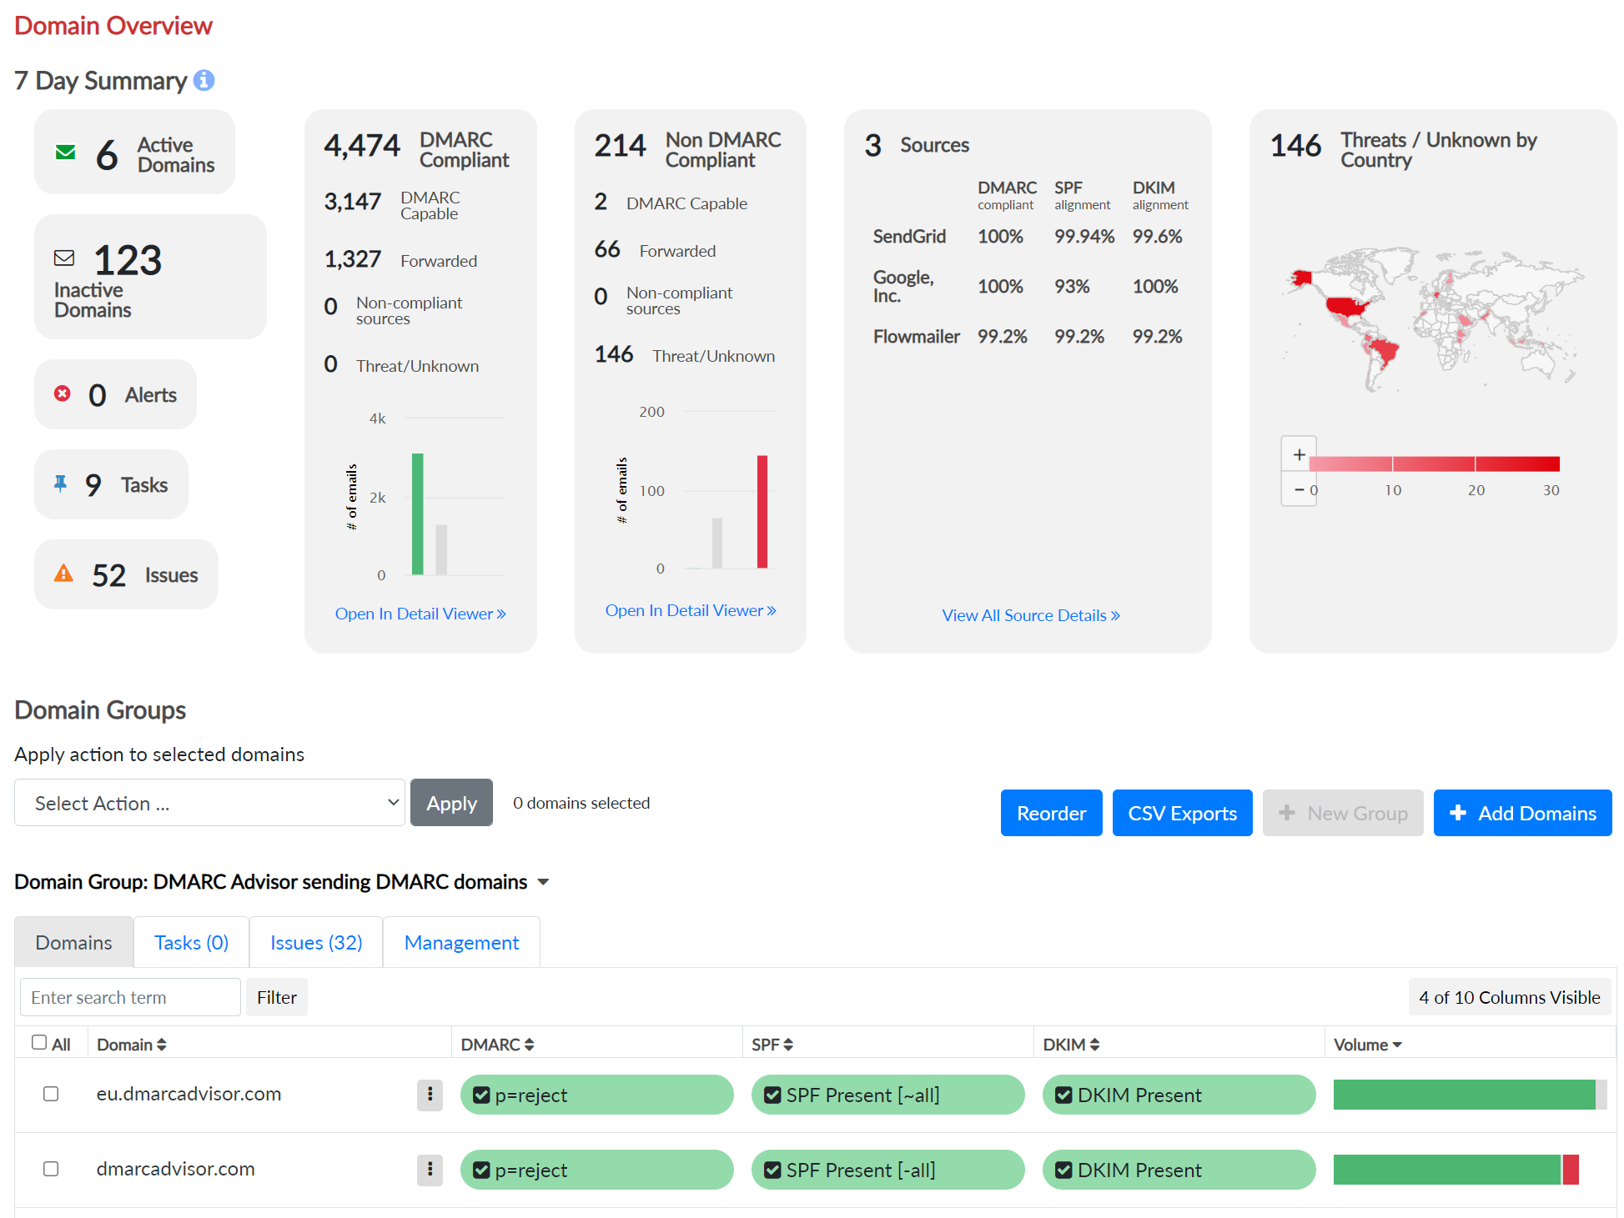Open the 4 of 10 Columns Visible selector
The image size is (1624, 1218).
(1509, 997)
